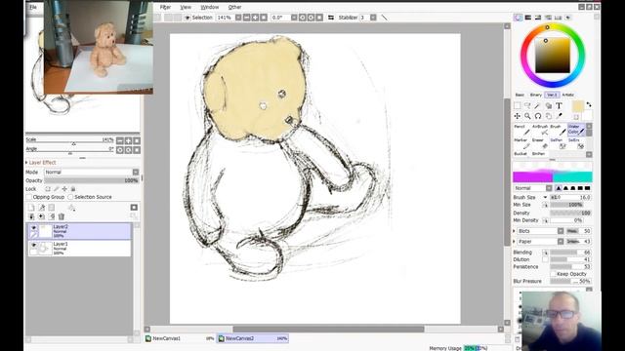The height and width of the screenshot is (351, 625).
Task: Open the Stabilizer value dropdown
Action: pos(373,18)
